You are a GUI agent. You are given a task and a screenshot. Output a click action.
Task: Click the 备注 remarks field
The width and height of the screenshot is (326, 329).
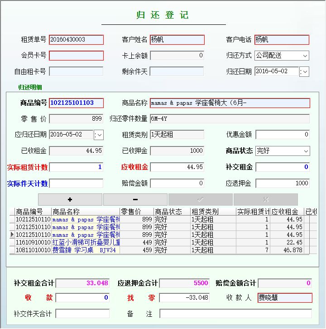tap(235, 314)
